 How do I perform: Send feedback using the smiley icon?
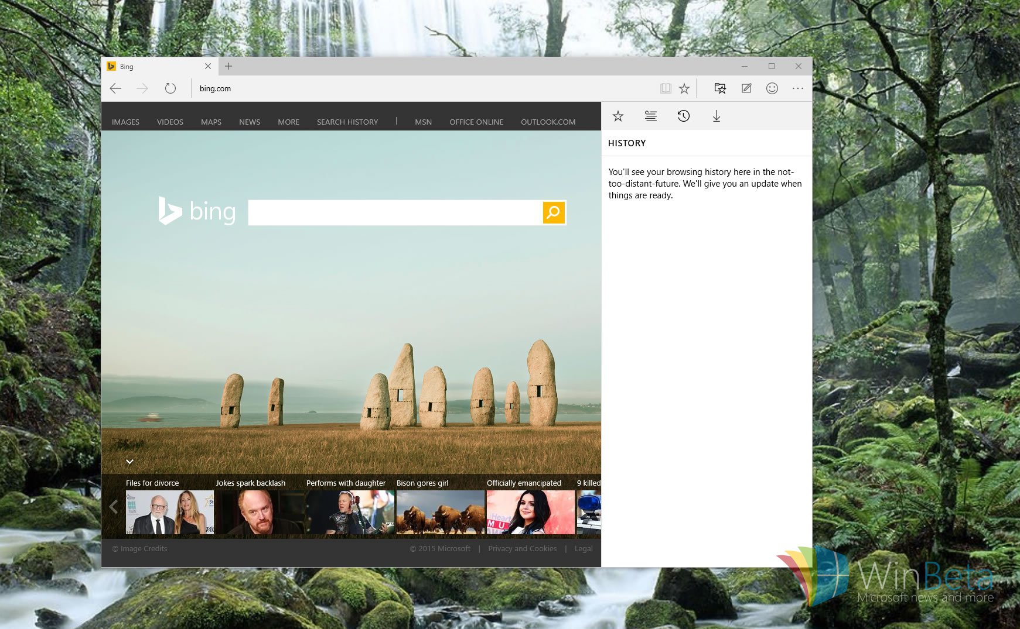click(x=772, y=88)
